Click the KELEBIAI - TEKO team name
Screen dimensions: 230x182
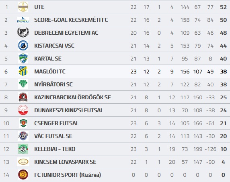55,149
